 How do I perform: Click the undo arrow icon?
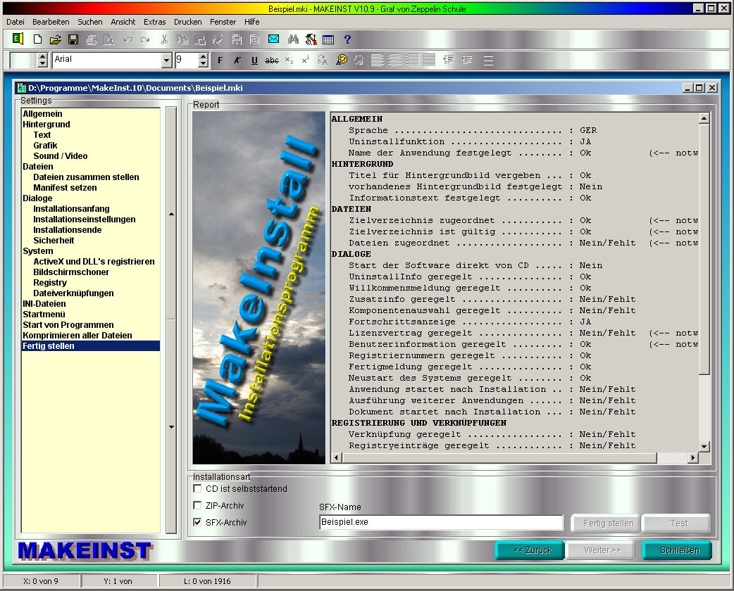point(127,39)
